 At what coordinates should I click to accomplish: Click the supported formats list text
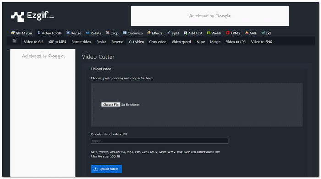tap(155, 152)
